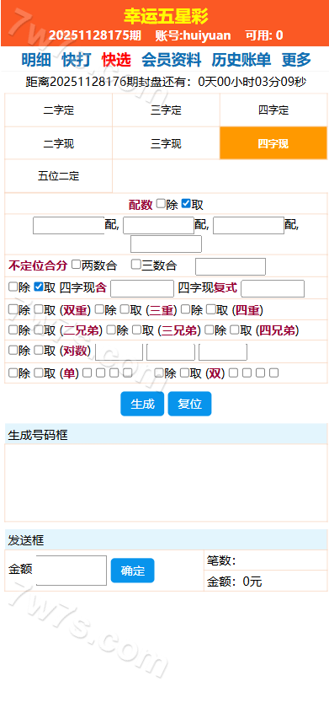This screenshot has width=329, height=713.
Task: Click the first 对数 input field
Action: click(x=119, y=352)
